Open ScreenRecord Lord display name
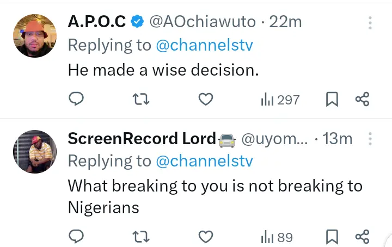The width and height of the screenshot is (392, 247). [x=142, y=139]
